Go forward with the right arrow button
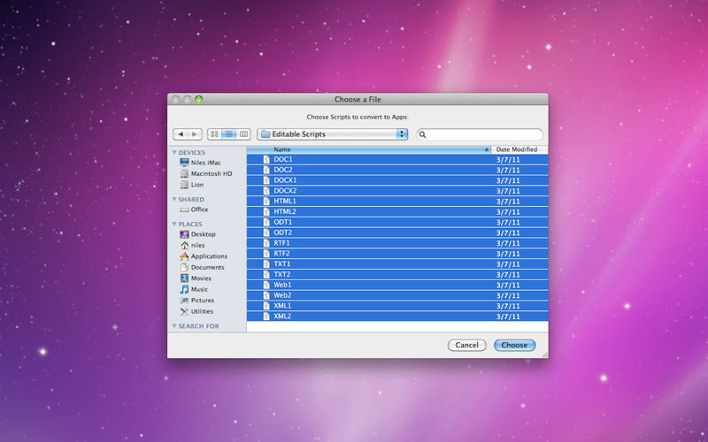This screenshot has height=442, width=708. pyautogui.click(x=195, y=134)
